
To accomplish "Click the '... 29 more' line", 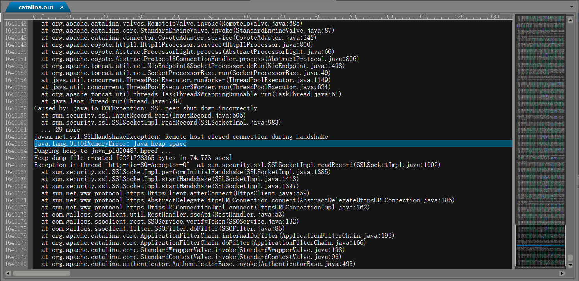I will 61,130.
